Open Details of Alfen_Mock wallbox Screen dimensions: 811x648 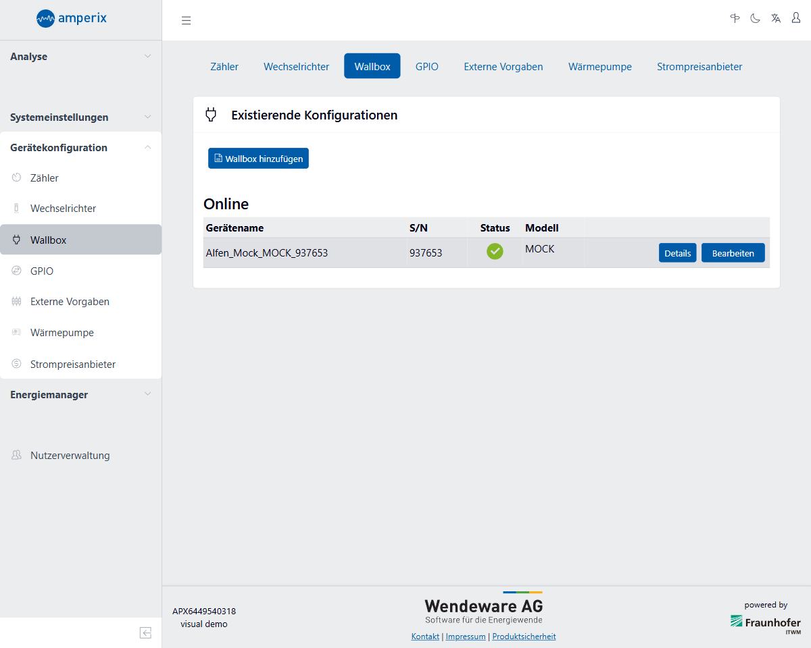pyautogui.click(x=677, y=253)
